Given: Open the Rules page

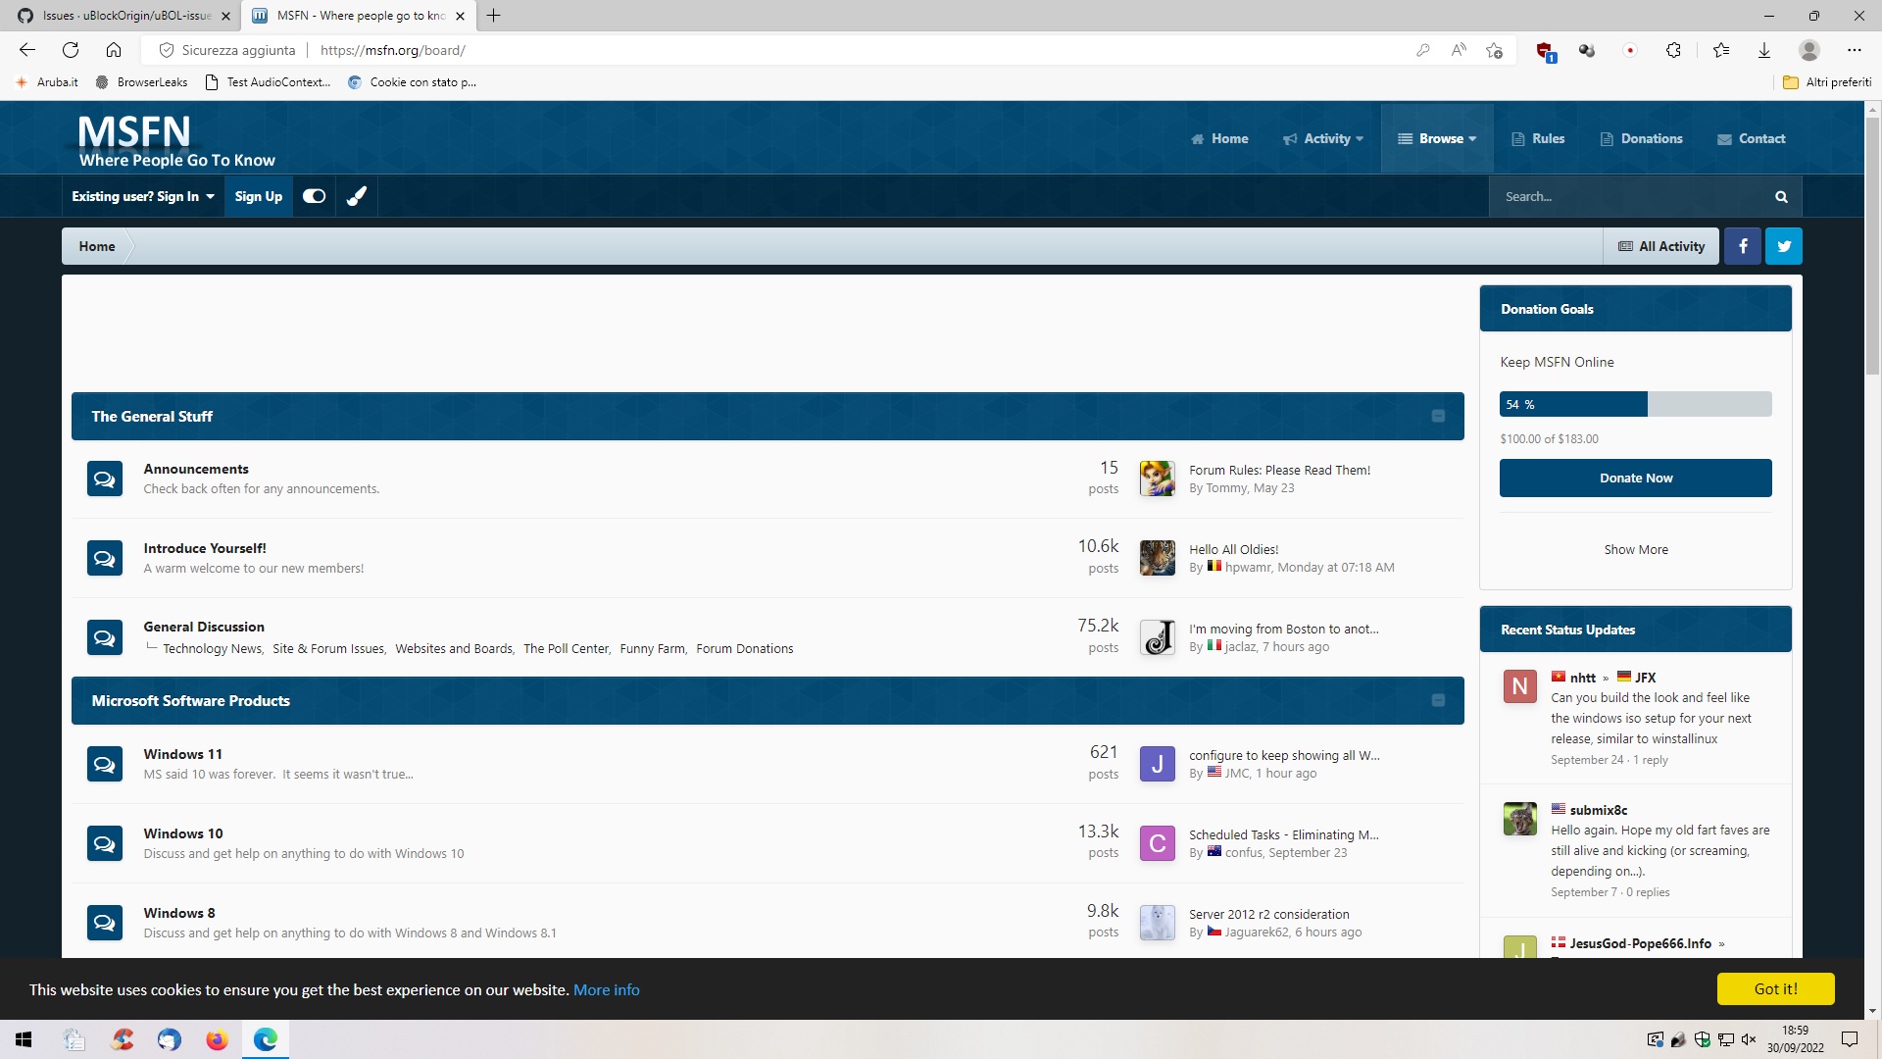Looking at the screenshot, I should pyautogui.click(x=1538, y=139).
